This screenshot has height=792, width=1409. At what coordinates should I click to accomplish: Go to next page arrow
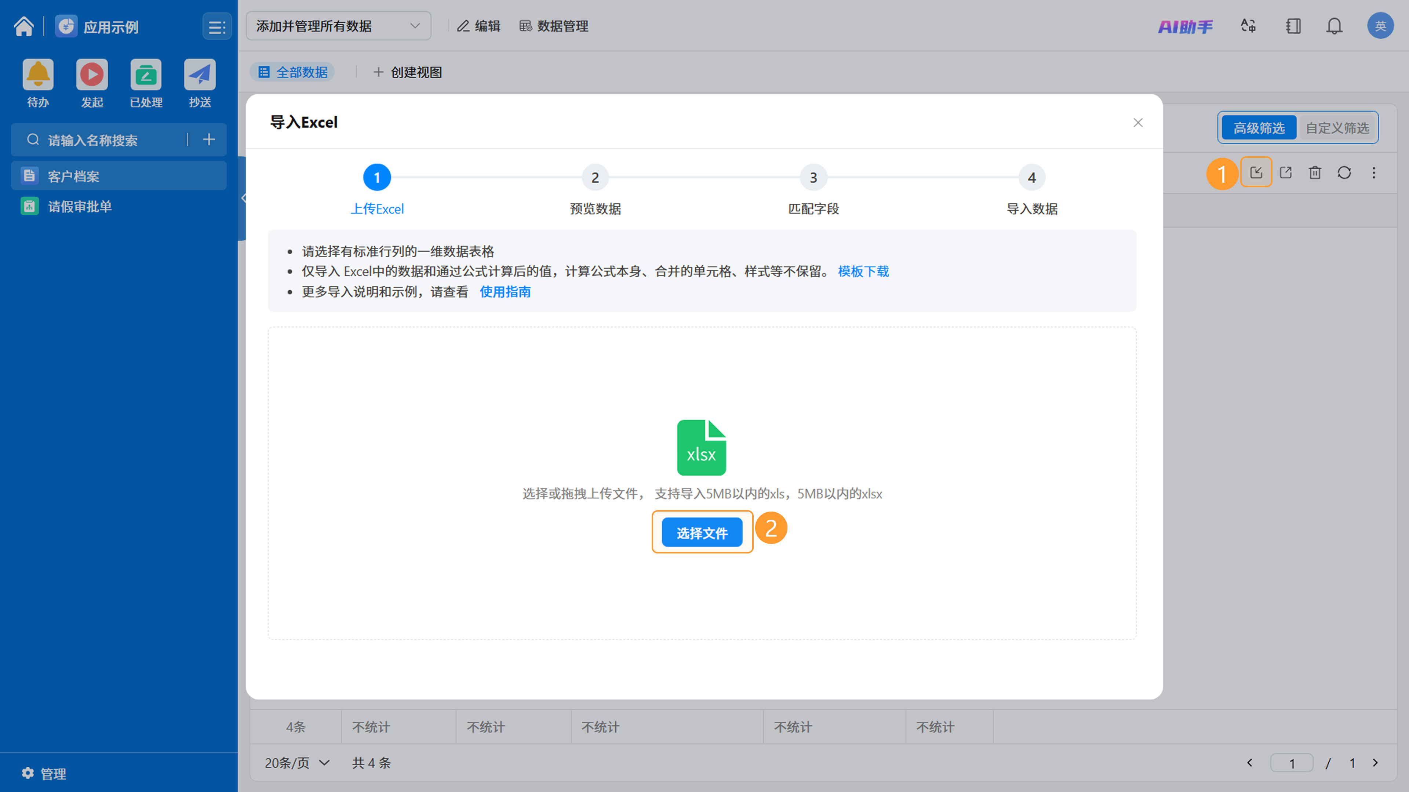coord(1375,762)
